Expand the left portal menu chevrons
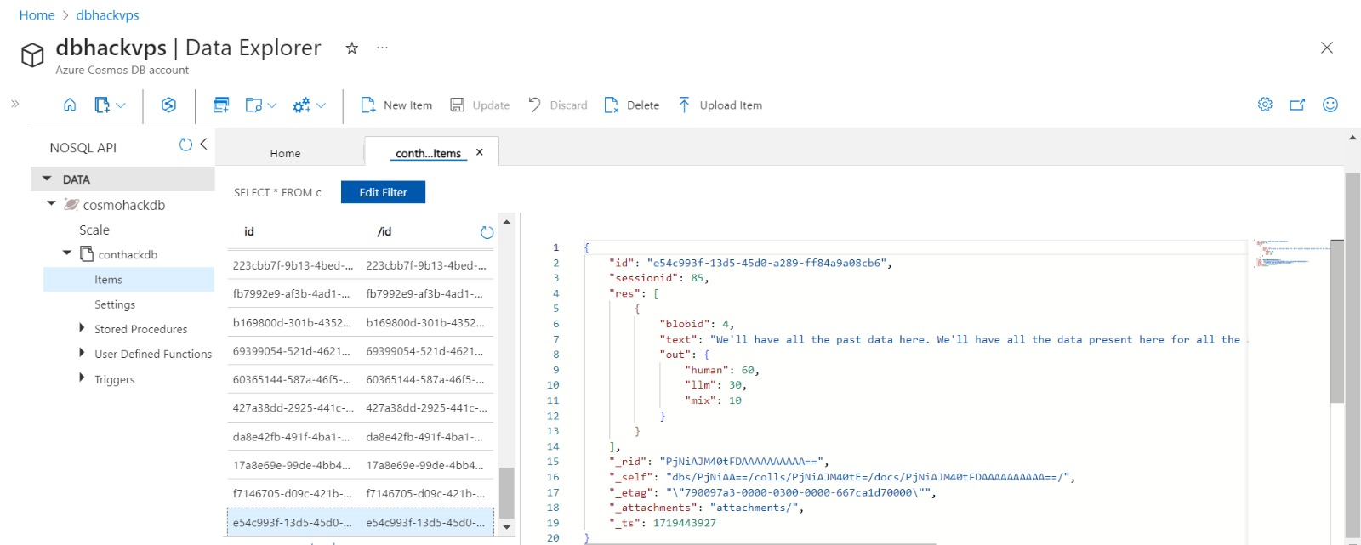Viewport: 1361px width, 545px height. pyautogui.click(x=14, y=104)
